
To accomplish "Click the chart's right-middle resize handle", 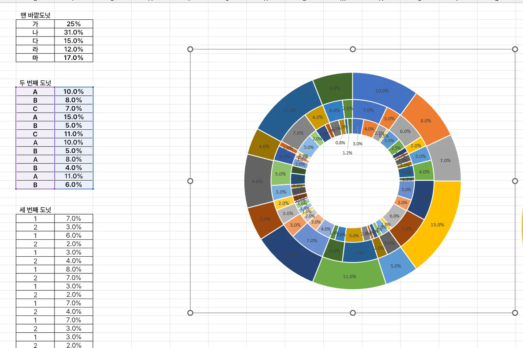I will (515, 181).
